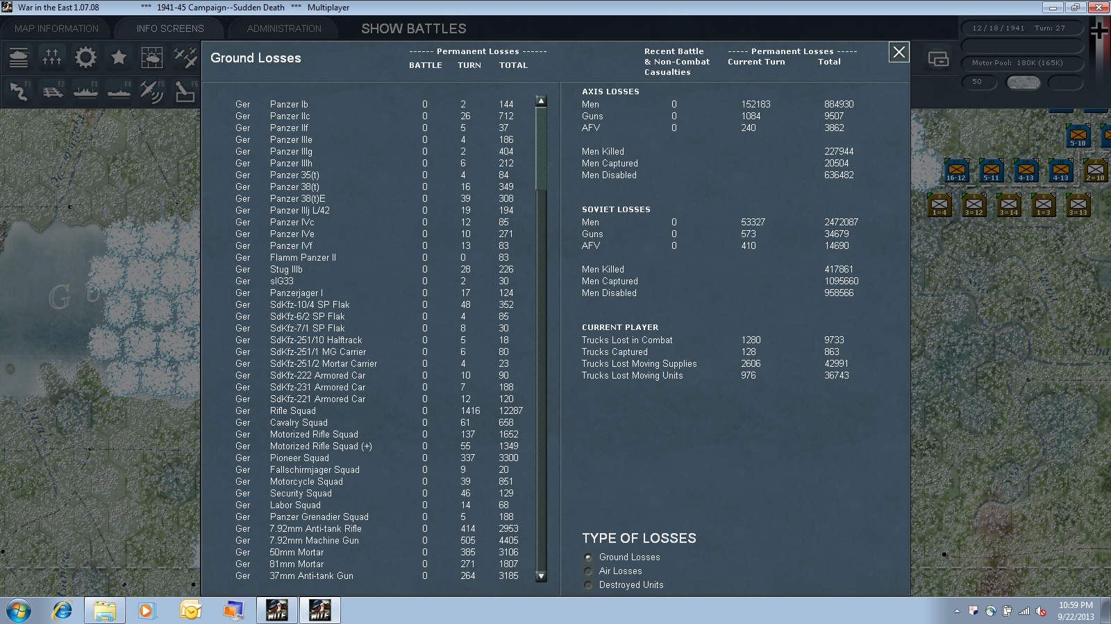Screen dimensions: 1111x624
Task: Click the star victory icon
Action: [x=119, y=58]
